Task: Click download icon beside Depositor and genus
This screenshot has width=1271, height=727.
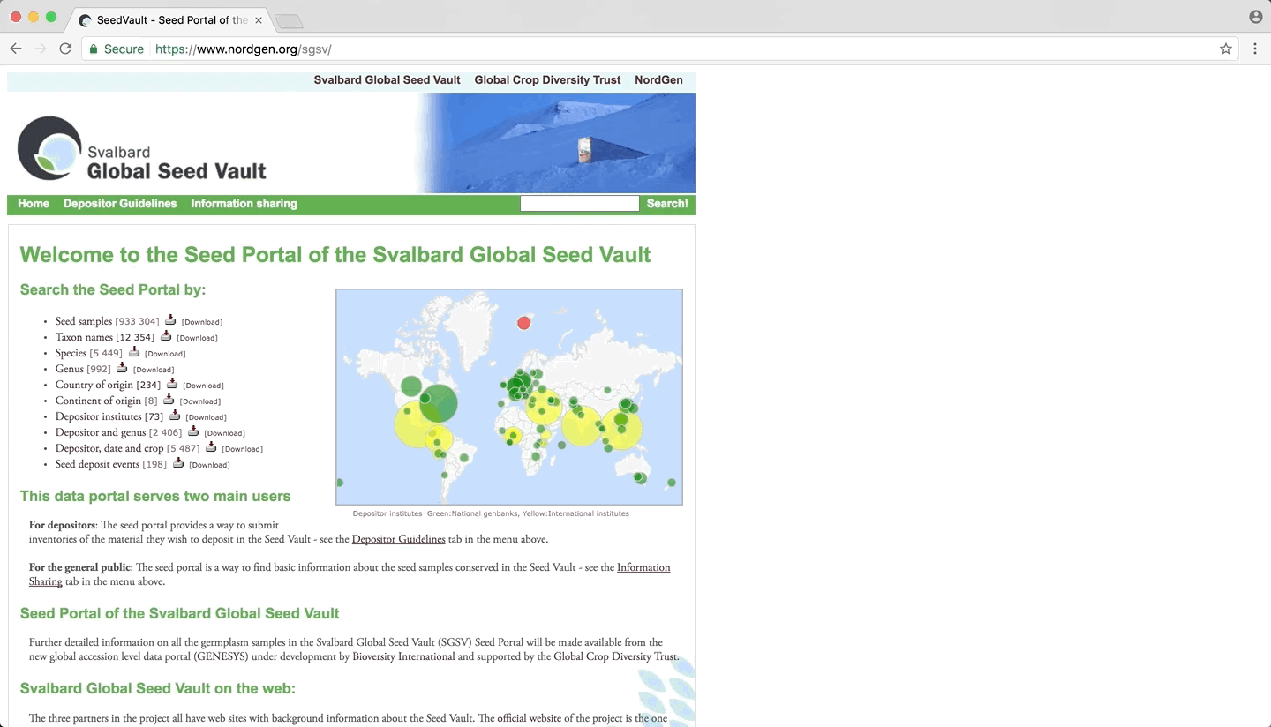Action: pos(193,431)
